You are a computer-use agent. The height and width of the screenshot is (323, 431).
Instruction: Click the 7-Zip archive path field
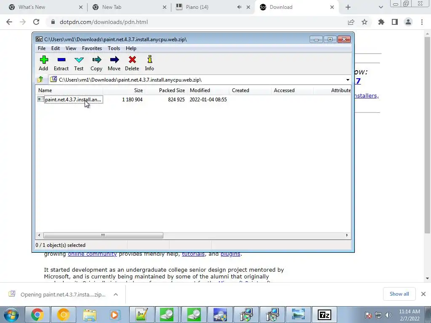[x=198, y=80]
